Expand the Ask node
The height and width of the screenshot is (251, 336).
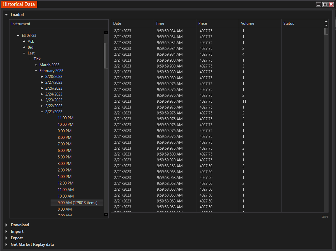click(x=24, y=41)
